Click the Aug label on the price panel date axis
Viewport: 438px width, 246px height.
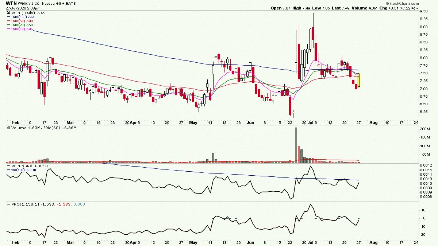click(373, 123)
